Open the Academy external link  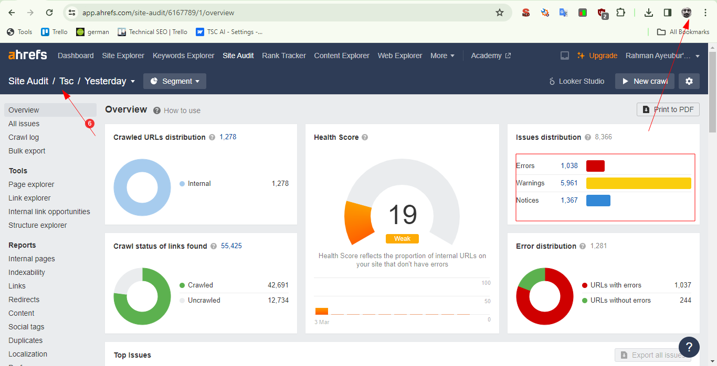pyautogui.click(x=491, y=56)
